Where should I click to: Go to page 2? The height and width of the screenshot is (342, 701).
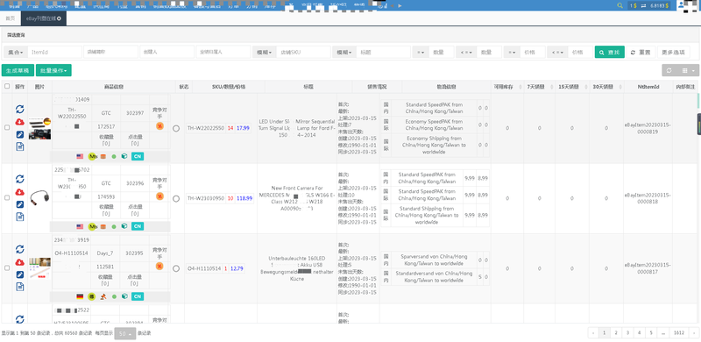coord(616,332)
